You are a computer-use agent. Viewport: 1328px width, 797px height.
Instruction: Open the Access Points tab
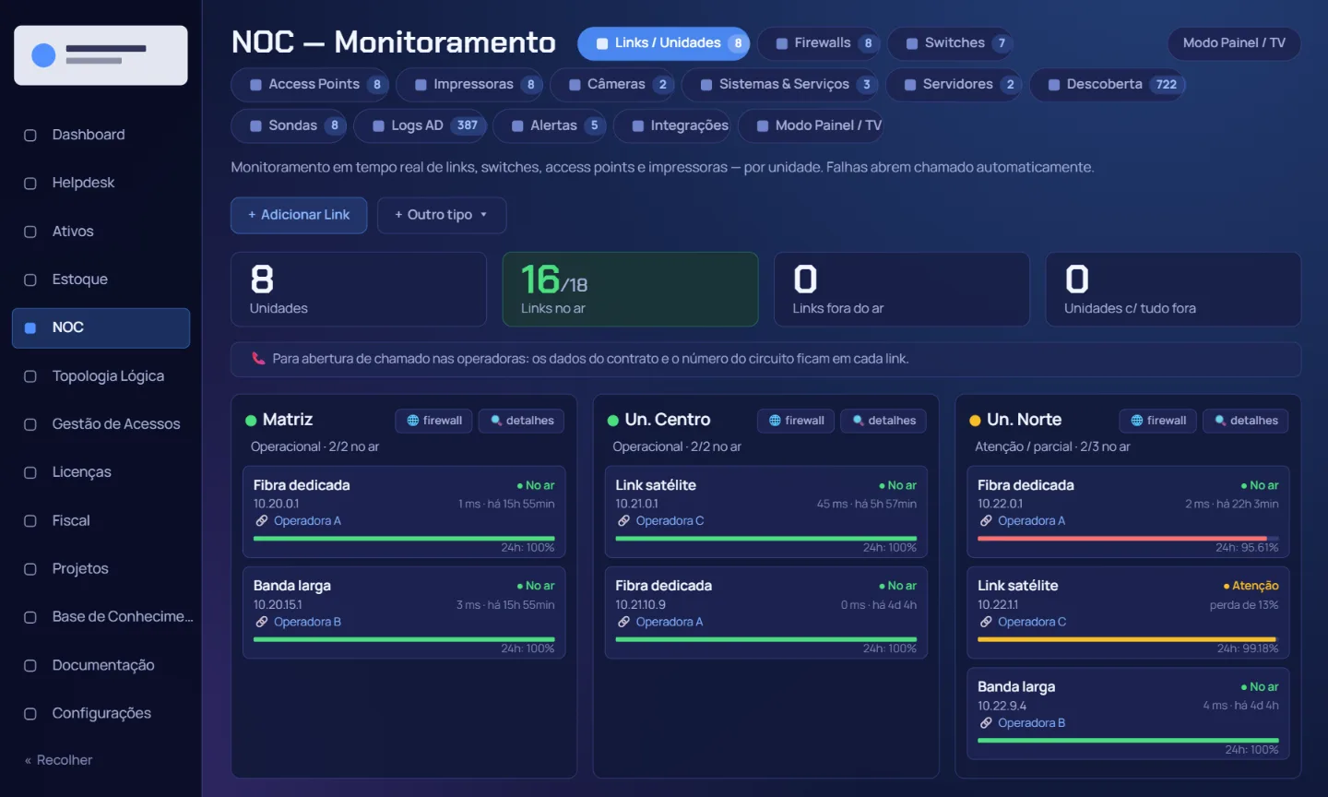[310, 85]
